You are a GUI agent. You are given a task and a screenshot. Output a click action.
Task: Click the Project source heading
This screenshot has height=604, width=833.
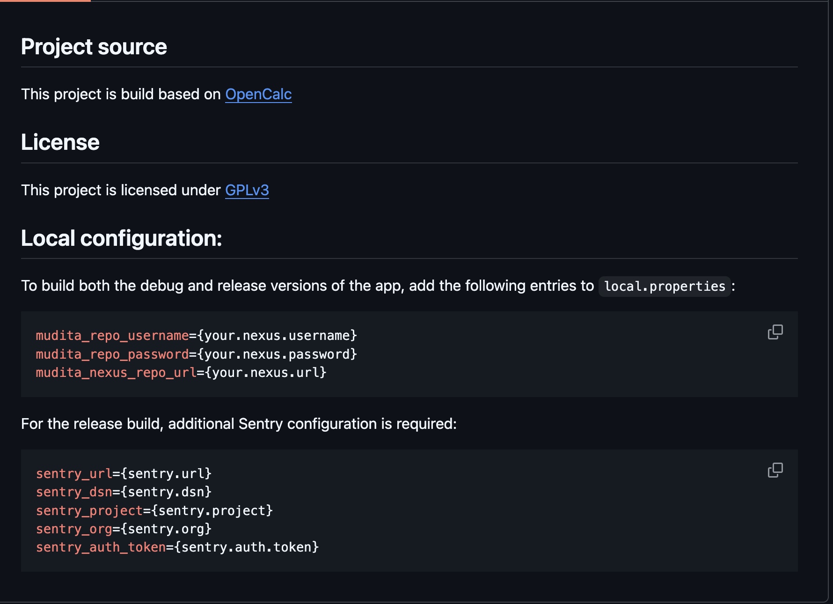tap(94, 47)
